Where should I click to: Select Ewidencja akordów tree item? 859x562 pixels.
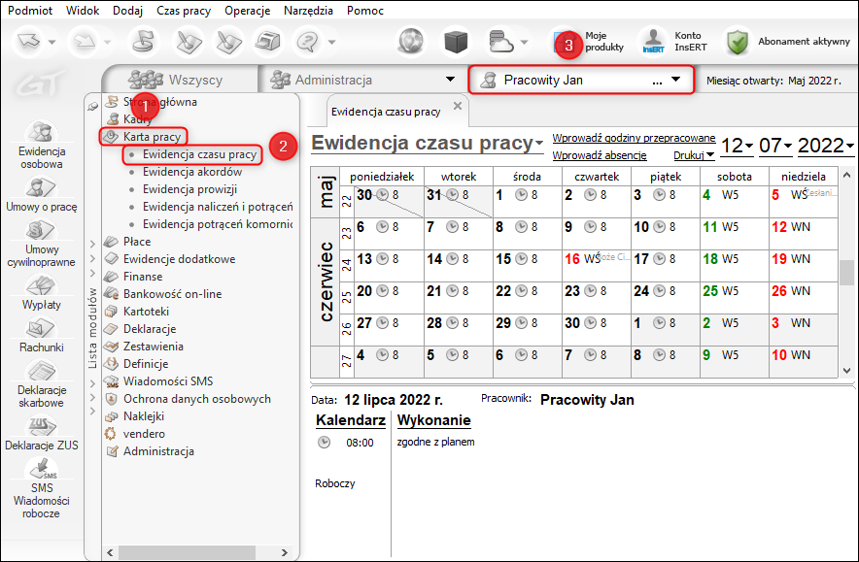click(192, 172)
